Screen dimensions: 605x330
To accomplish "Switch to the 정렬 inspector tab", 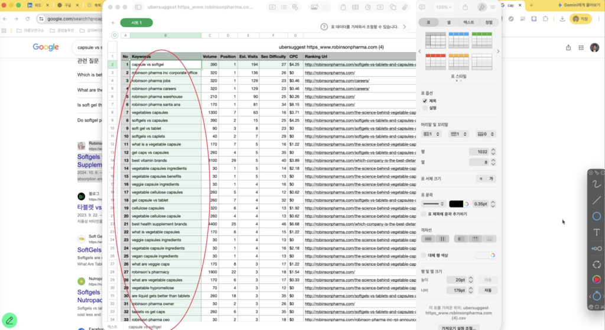I will click(x=489, y=22).
